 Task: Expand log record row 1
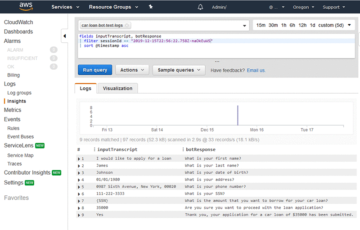(x=79, y=159)
